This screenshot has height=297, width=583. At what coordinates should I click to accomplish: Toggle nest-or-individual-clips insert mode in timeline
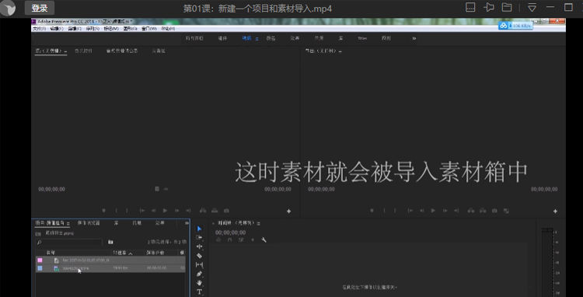tap(218, 240)
